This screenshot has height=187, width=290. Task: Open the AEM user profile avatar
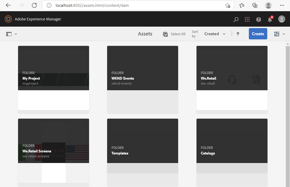(281, 19)
